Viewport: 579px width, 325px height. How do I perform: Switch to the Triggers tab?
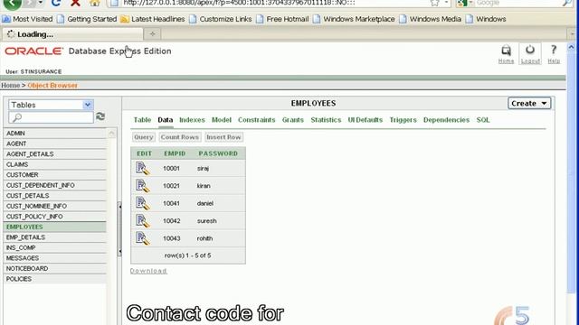point(403,120)
